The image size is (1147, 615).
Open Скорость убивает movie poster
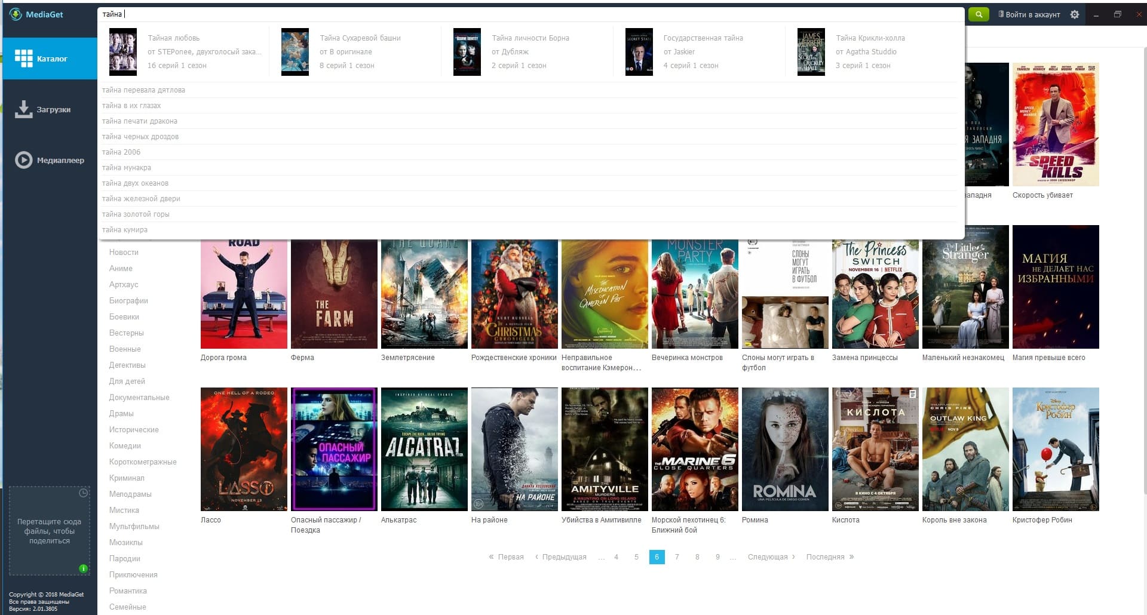click(x=1056, y=124)
